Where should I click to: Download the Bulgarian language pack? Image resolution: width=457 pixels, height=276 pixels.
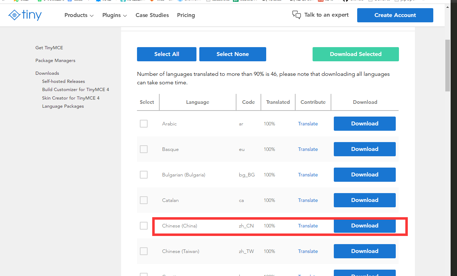coord(365,175)
